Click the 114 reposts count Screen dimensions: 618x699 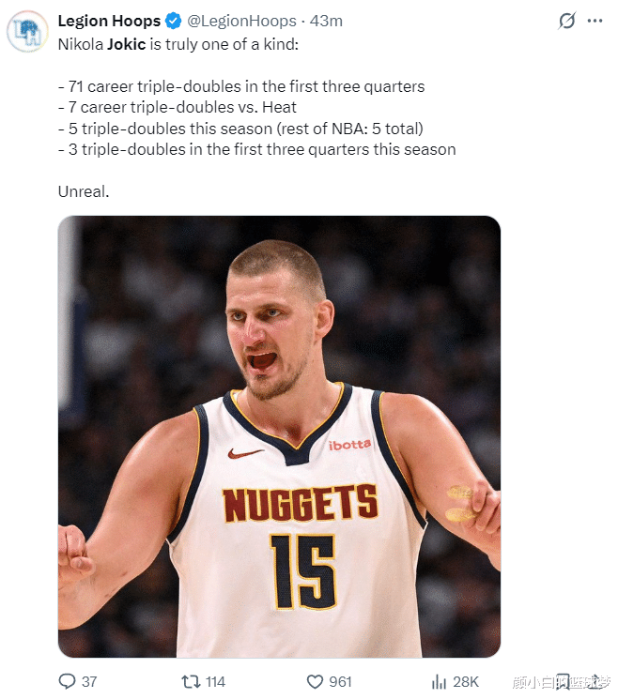[x=215, y=681]
